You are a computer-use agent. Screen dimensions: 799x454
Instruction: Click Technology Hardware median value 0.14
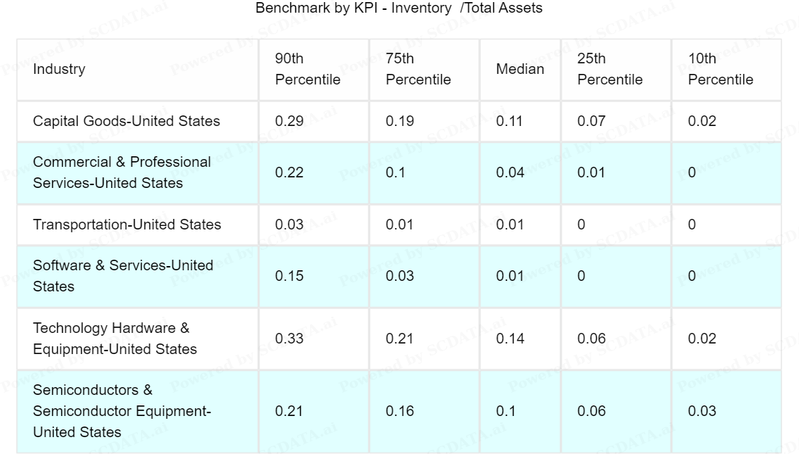(510, 339)
